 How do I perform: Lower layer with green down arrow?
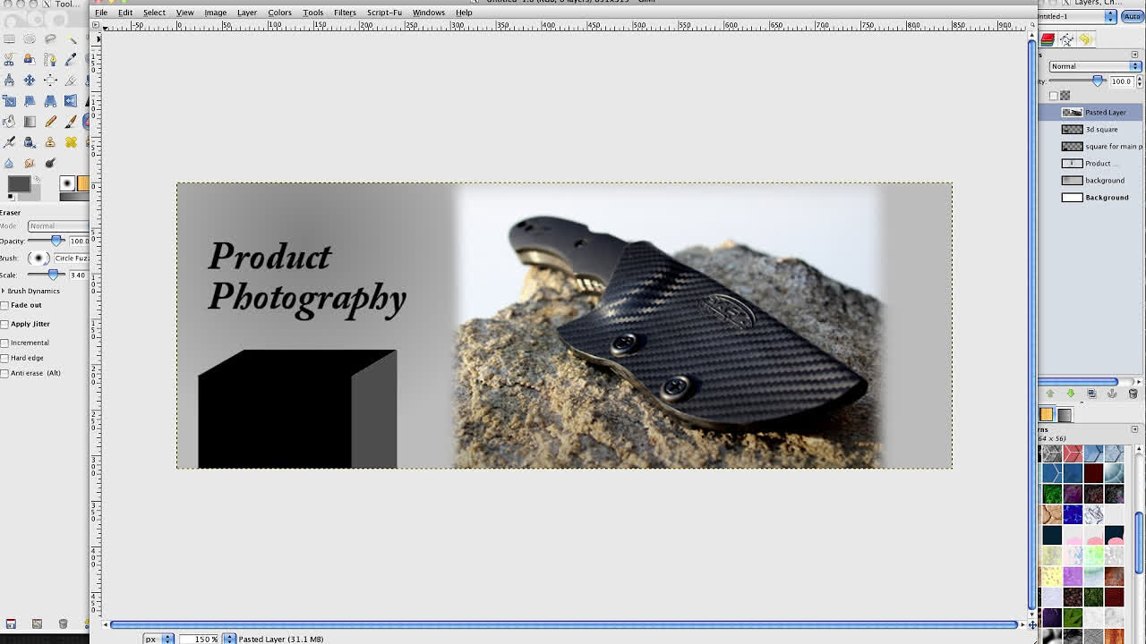[1071, 394]
